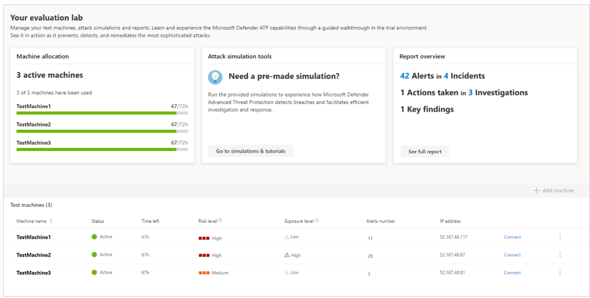This screenshot has width=590, height=298.
Task: Click the Risk level info icon
Action: click(x=220, y=221)
